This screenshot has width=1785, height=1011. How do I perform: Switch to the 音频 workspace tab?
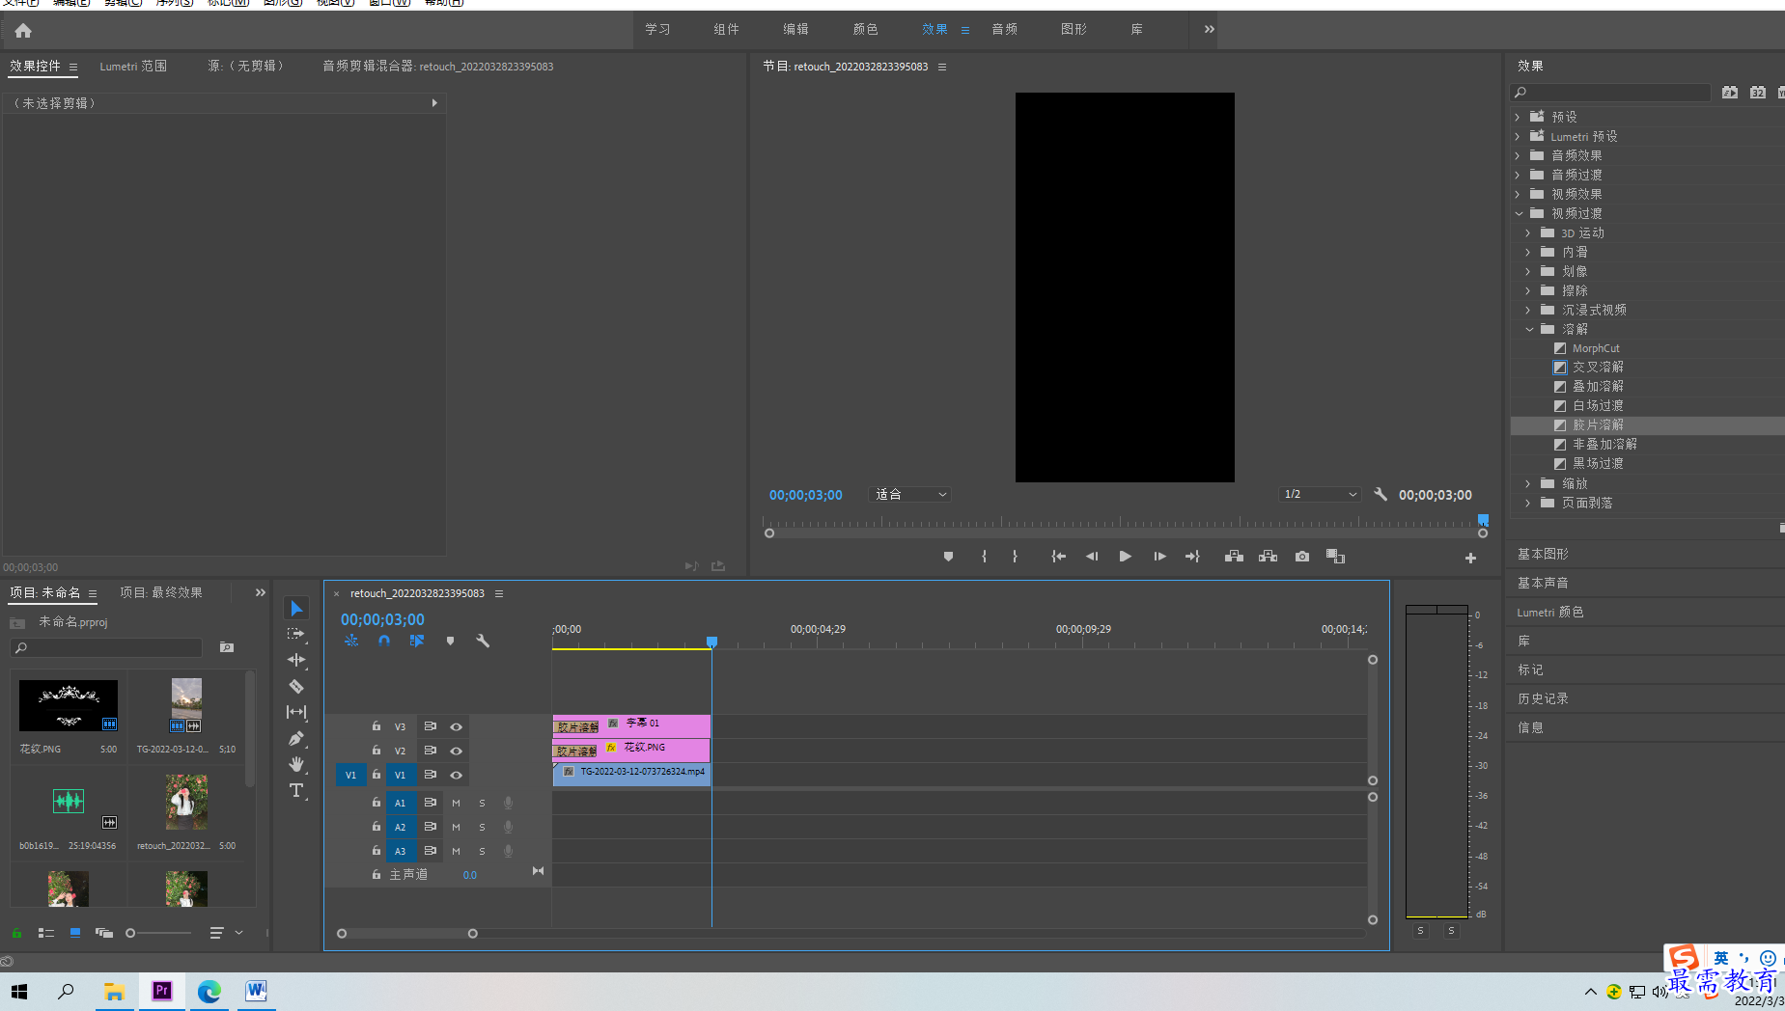pyautogui.click(x=1004, y=29)
